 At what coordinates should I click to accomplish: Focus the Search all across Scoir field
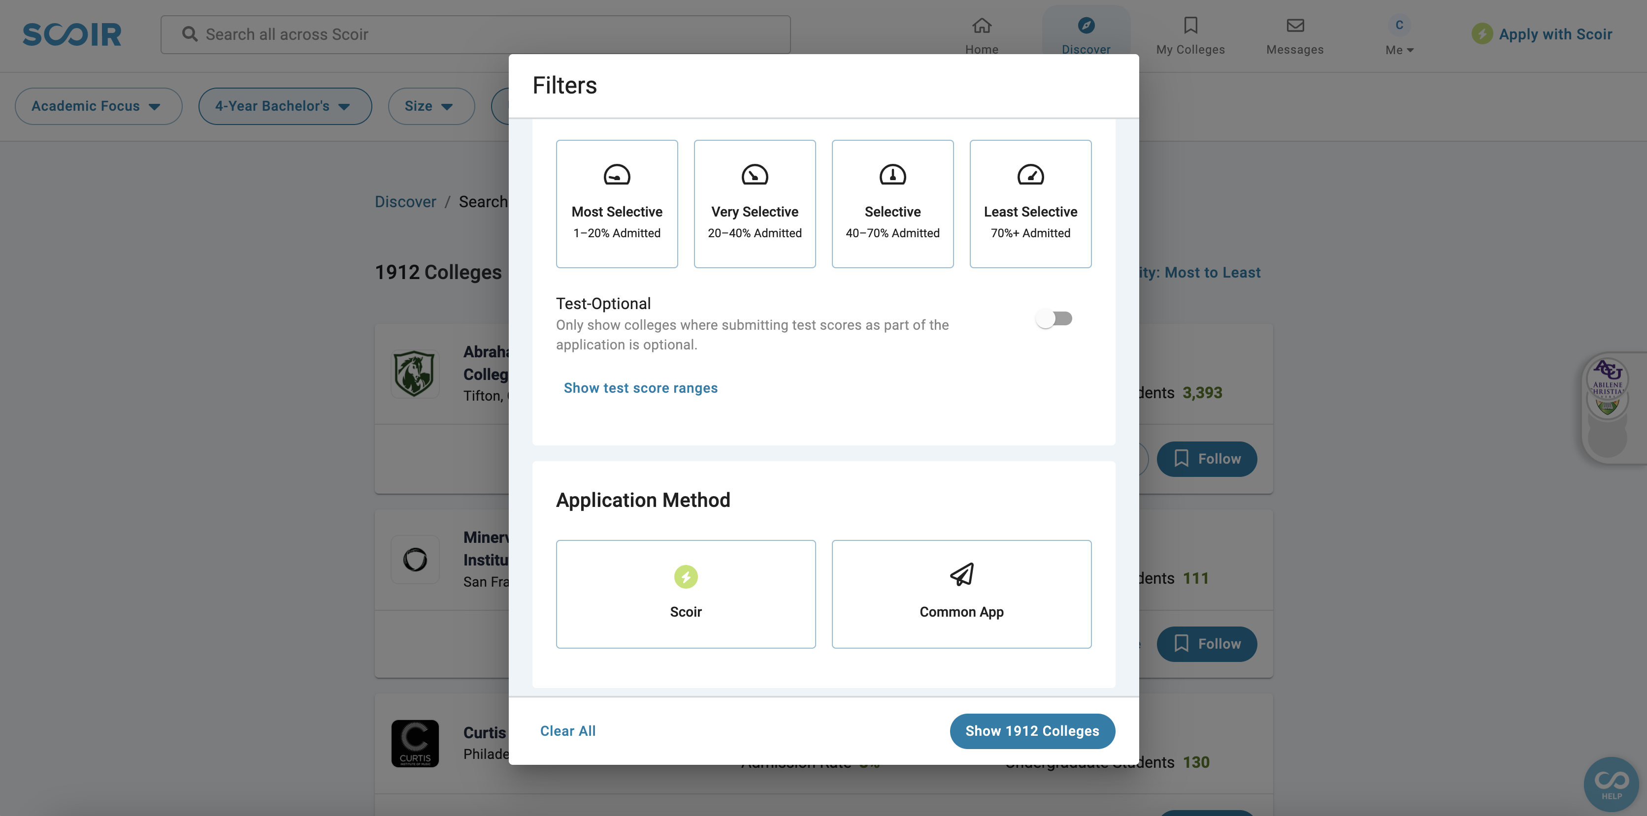tap(475, 34)
